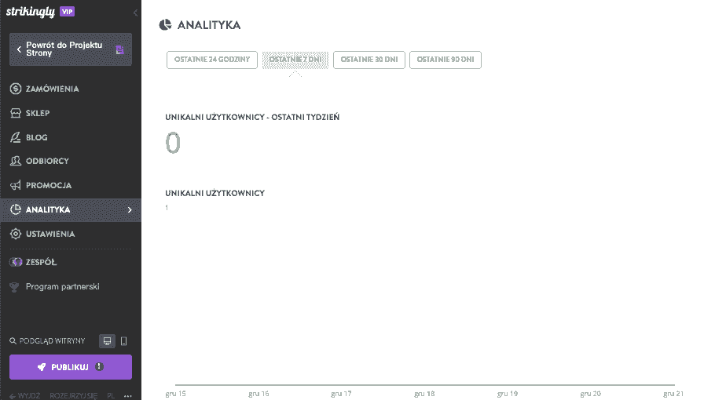Image resolution: width=704 pixels, height=400 pixels.
Task: Select the Ostatnie 30 dni tab
Action: 369,60
